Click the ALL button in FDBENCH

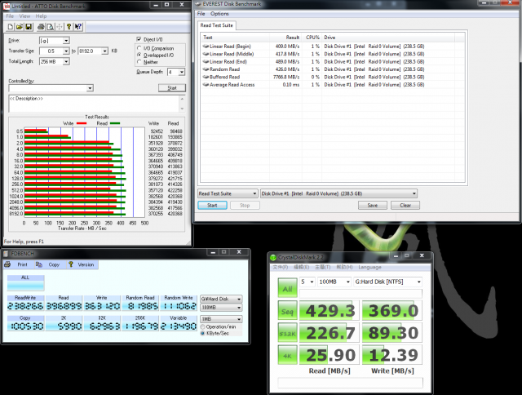[x=25, y=282]
